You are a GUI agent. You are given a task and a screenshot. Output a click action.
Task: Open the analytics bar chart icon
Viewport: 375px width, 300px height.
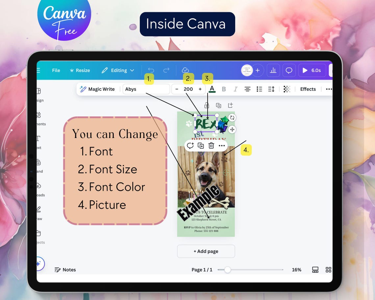tap(273, 70)
